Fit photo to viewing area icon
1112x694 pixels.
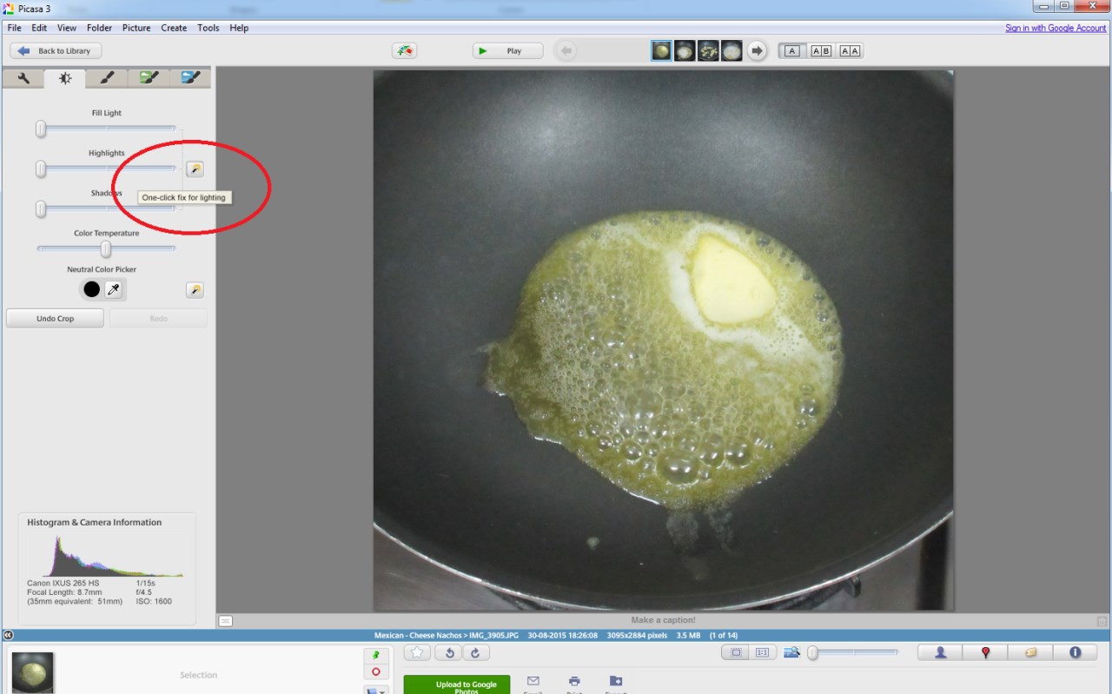pyautogui.click(x=736, y=653)
